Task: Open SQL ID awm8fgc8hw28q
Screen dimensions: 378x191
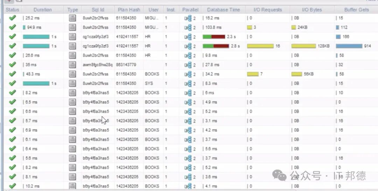Action: click(98, 65)
